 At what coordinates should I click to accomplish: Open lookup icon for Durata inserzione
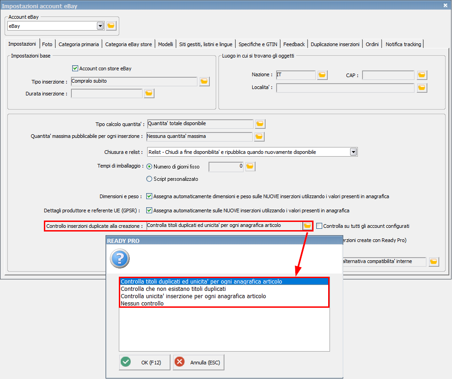click(x=149, y=93)
